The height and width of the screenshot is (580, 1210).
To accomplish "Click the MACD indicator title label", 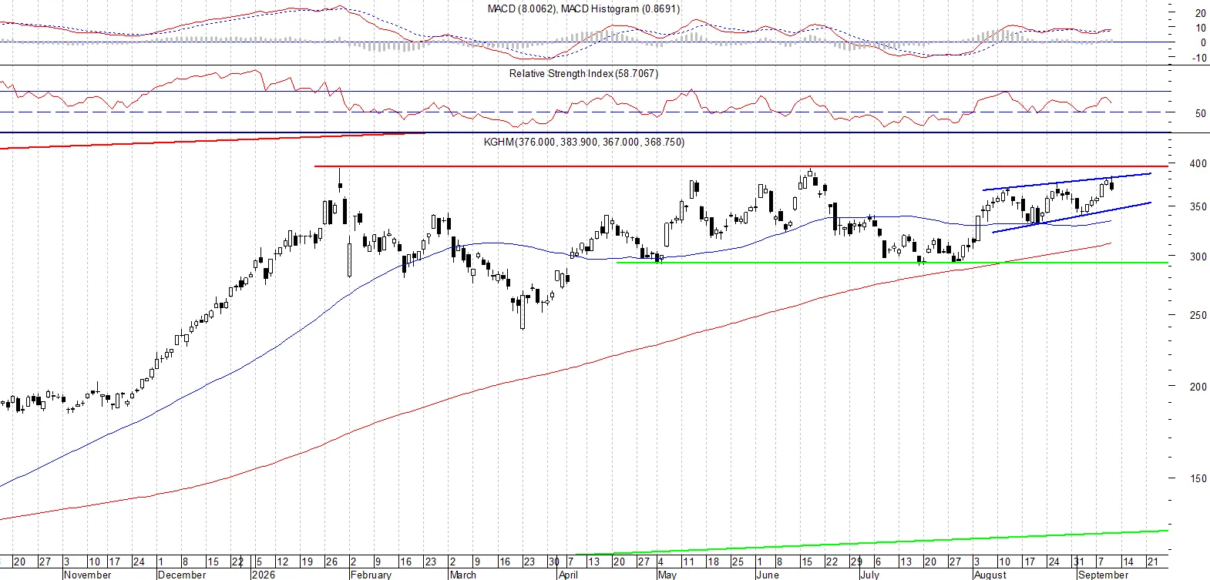I will click(x=583, y=9).
